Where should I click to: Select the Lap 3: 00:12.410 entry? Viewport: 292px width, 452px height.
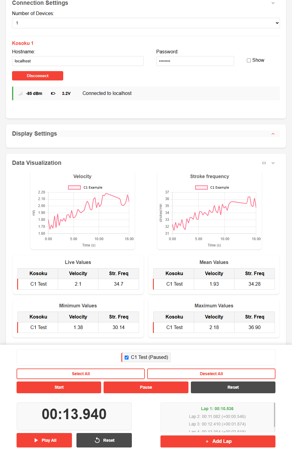217,424
